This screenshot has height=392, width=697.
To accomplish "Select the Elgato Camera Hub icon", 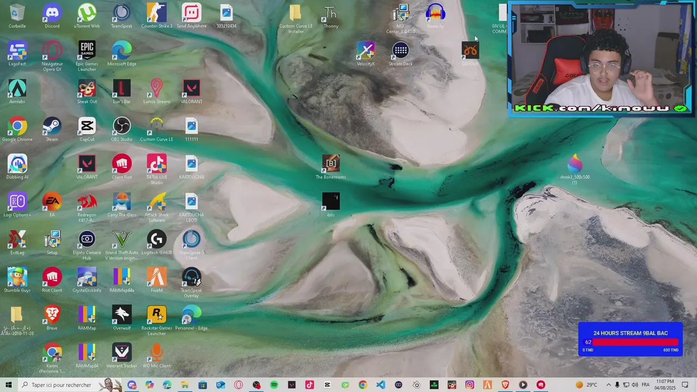I will pyautogui.click(x=87, y=244).
